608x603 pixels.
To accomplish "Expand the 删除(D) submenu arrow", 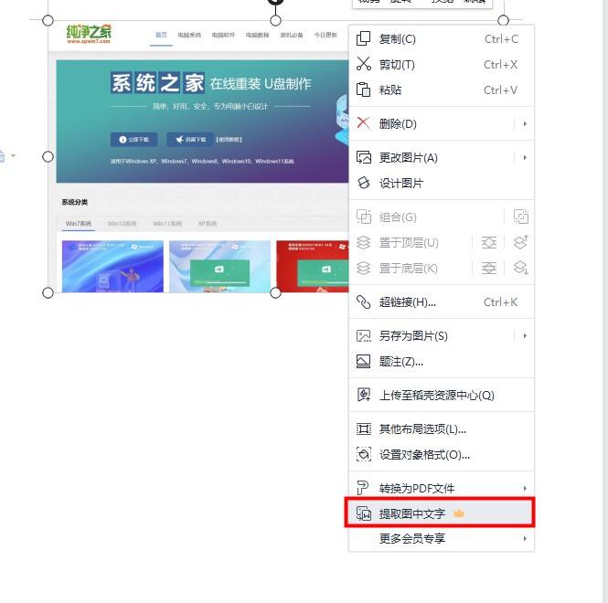I will (525, 123).
